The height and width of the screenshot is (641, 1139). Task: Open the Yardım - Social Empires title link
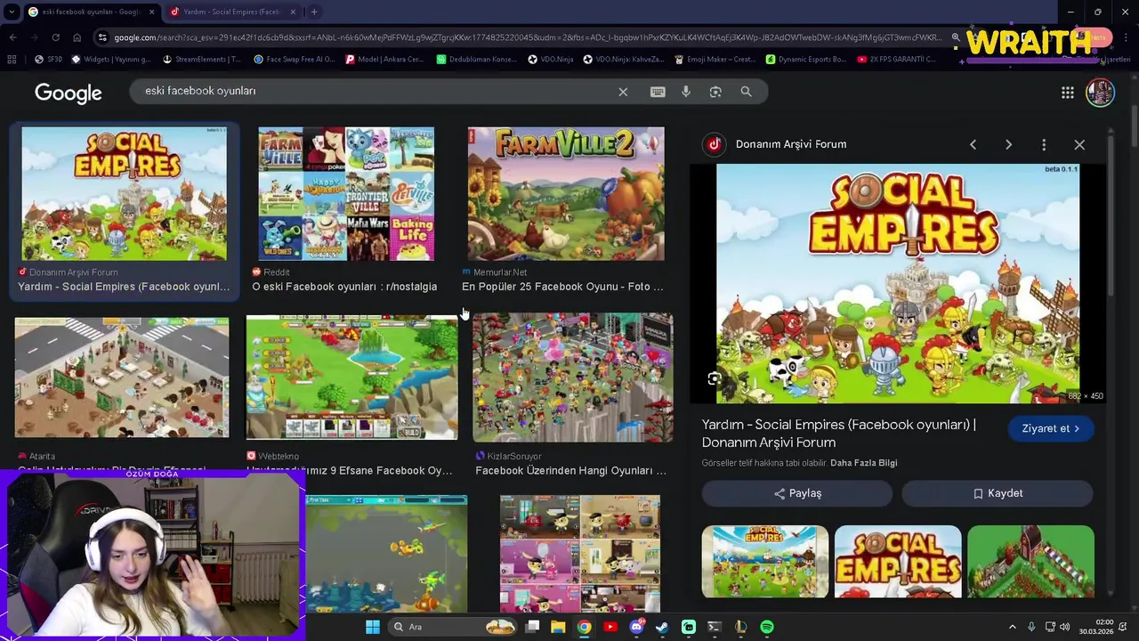point(839,434)
